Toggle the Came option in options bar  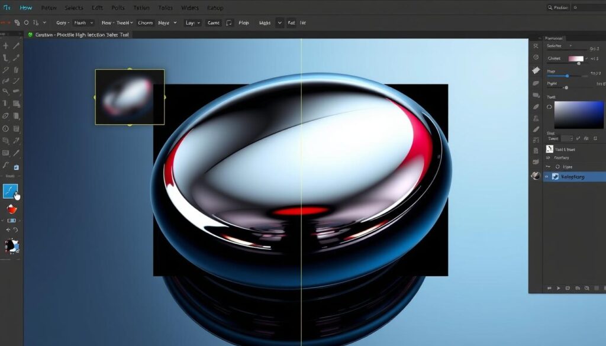(x=213, y=22)
